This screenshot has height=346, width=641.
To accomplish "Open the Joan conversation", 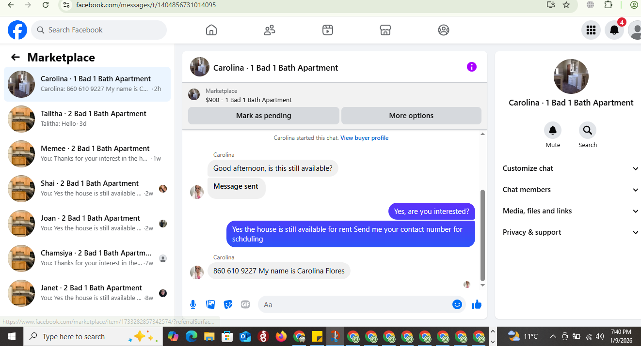I will pyautogui.click(x=87, y=224).
